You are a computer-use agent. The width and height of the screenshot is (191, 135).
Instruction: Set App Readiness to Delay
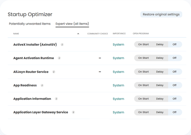click(x=160, y=85)
